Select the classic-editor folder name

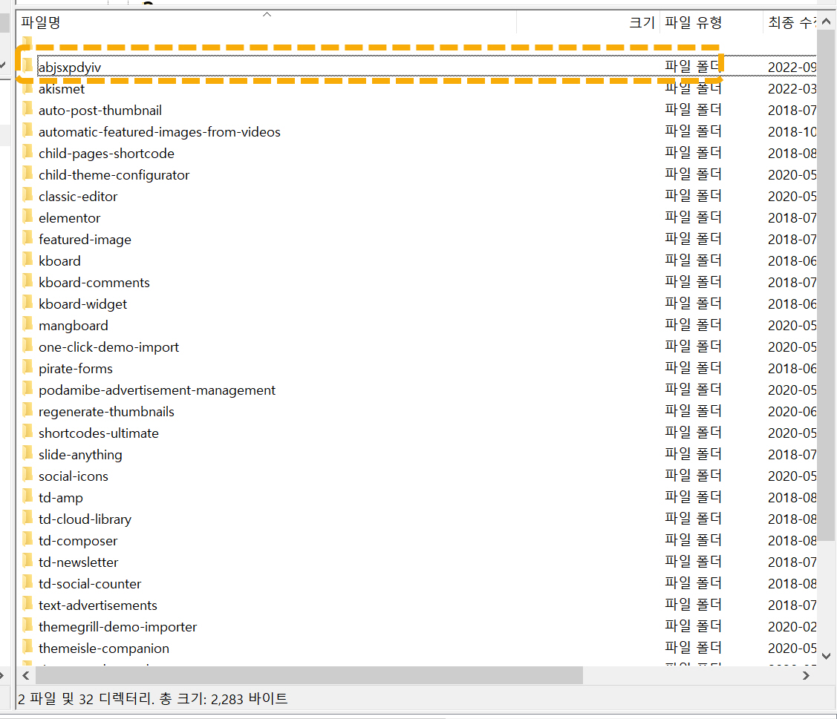tap(78, 197)
